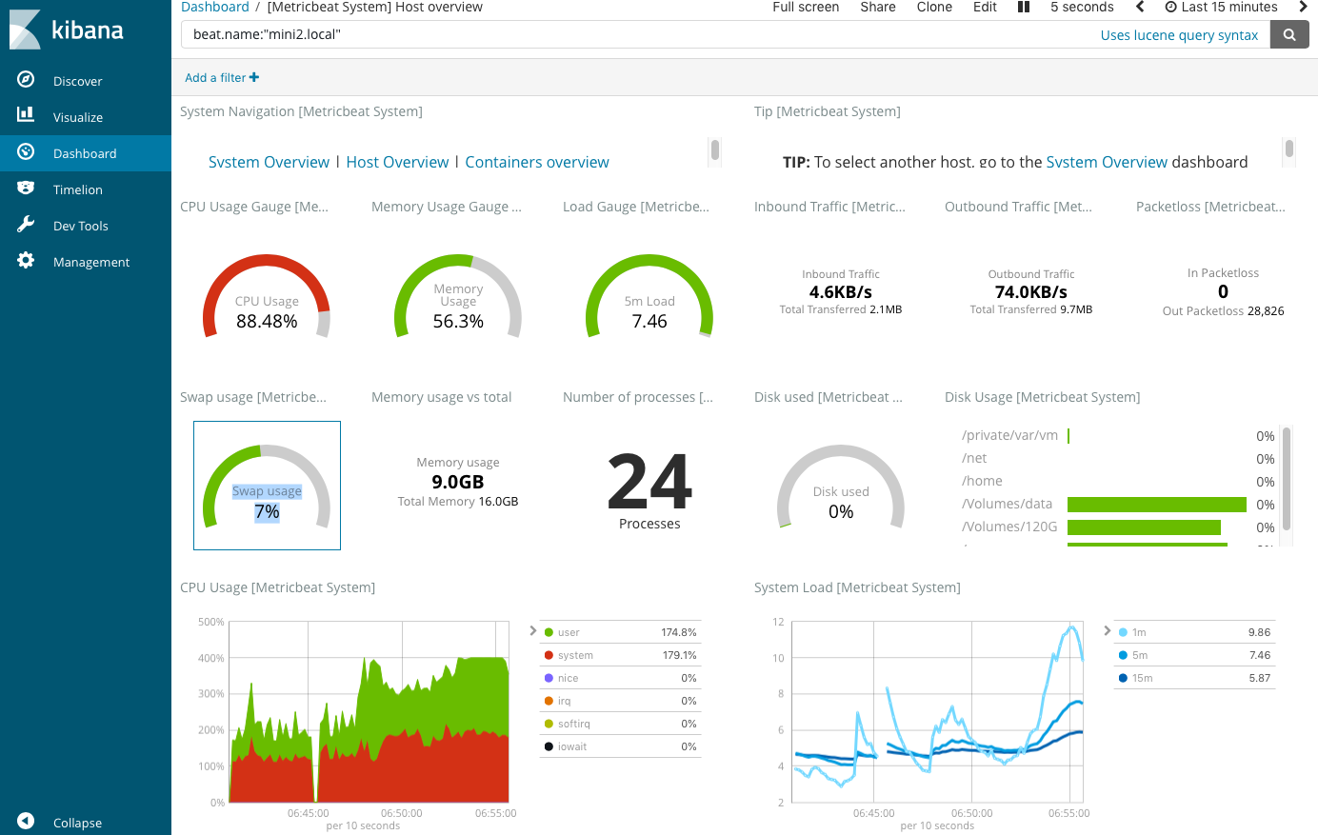Click the /private/var/vm disk row label

1009,435
